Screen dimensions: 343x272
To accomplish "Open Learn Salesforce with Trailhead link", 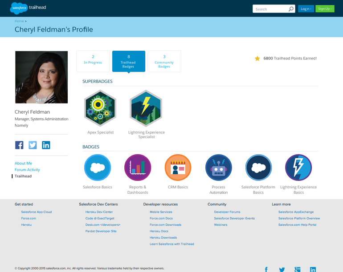I will (x=171, y=244).
